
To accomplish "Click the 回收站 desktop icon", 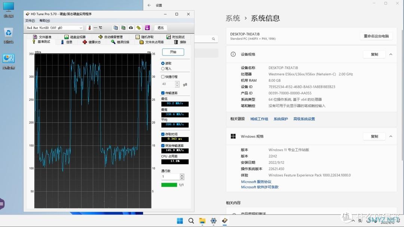I will pyautogui.click(x=9, y=36).
